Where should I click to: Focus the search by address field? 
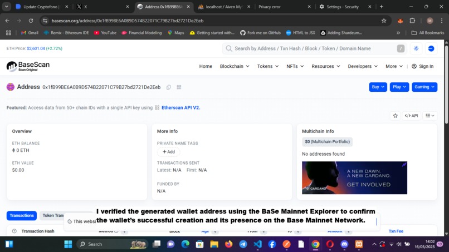click(x=314, y=48)
